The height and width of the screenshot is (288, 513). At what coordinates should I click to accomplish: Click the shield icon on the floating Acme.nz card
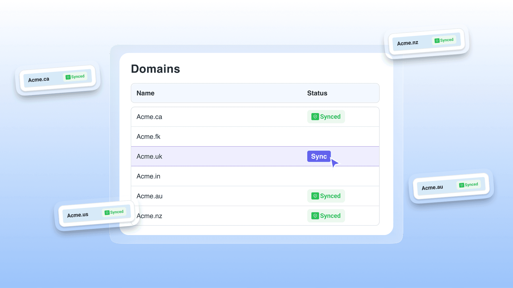point(437,40)
